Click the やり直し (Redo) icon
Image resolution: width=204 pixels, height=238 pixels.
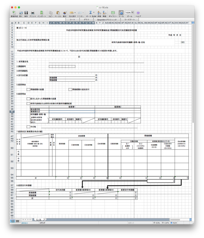click(x=80, y=13)
